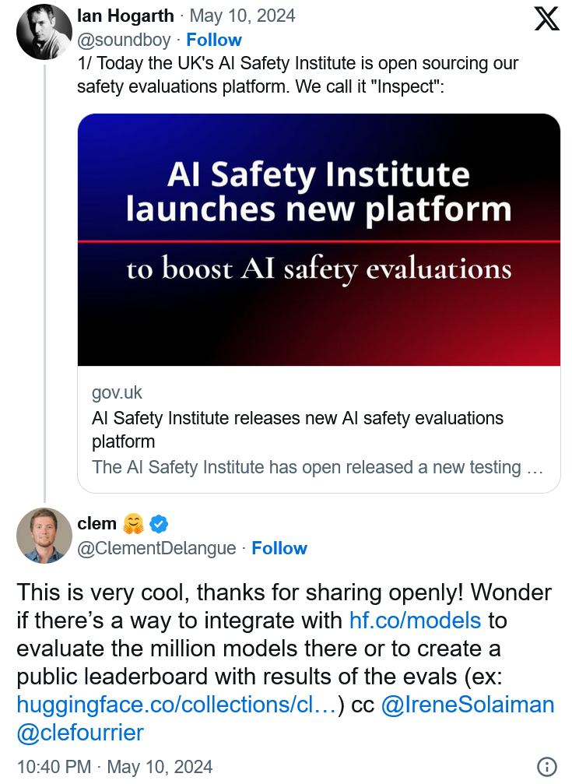
Task: Click the Ian Hogarth display name
Action: click(125, 16)
